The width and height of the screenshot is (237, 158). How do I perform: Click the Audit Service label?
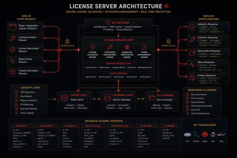click(x=132, y=77)
